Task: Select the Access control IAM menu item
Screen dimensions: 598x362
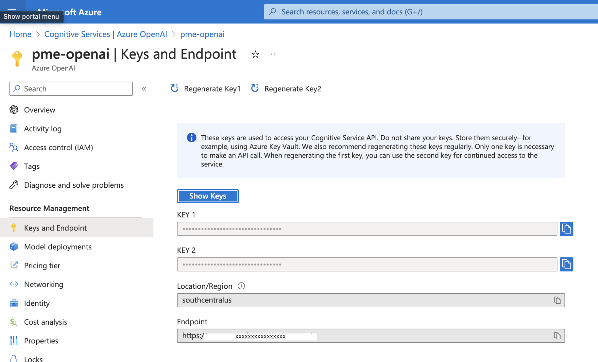Action: click(x=59, y=147)
